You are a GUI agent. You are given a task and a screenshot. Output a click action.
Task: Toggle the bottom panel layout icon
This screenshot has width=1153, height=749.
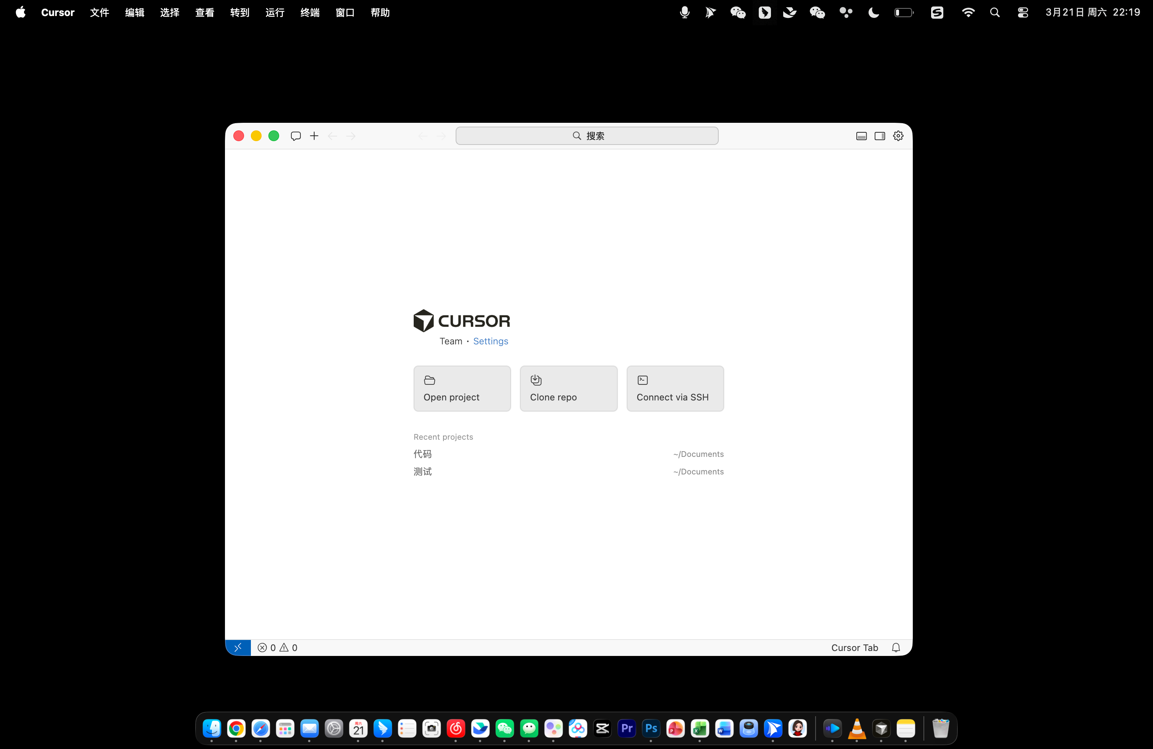(x=861, y=136)
